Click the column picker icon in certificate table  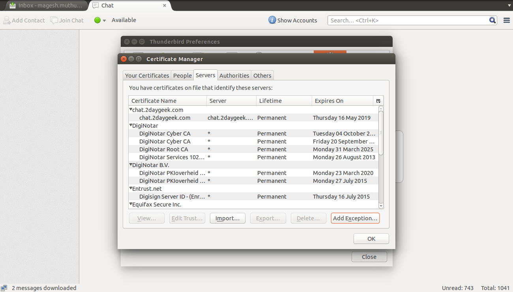378,101
